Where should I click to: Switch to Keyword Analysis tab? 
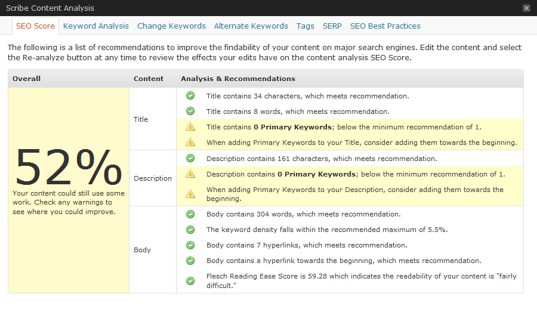pos(96,26)
